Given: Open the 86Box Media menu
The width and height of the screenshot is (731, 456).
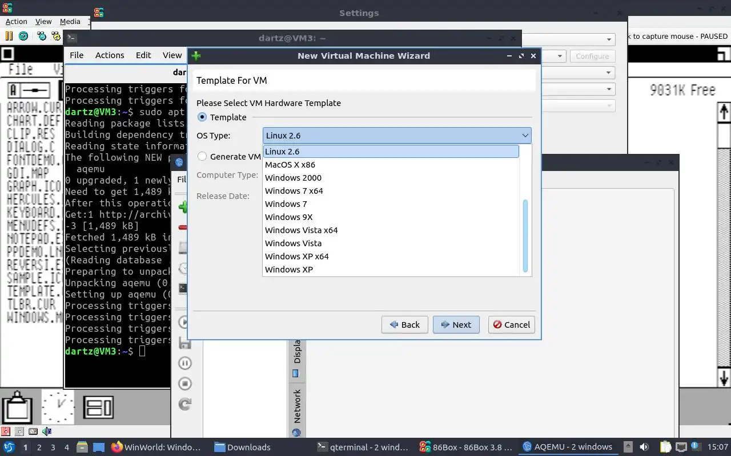Looking at the screenshot, I should (x=70, y=21).
